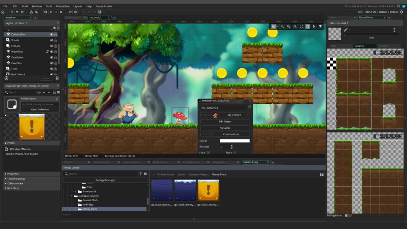Screen dimensions: 407x229
Task: Click the fullscreen fit icon in room toolbar
Action: click(x=301, y=26)
